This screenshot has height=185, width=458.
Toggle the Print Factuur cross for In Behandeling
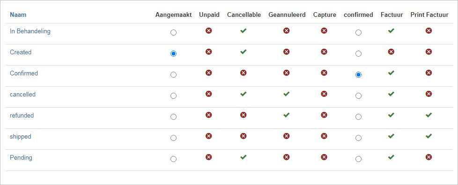point(428,31)
